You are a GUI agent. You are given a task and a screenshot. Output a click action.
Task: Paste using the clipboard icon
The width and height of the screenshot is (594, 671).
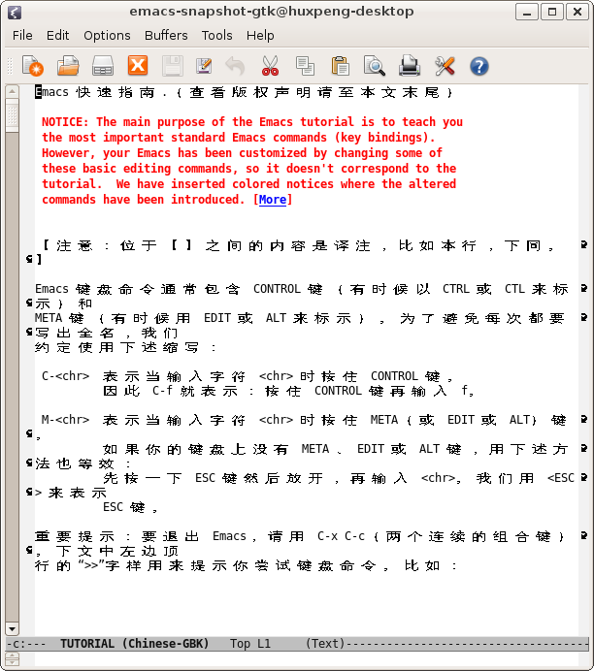341,66
